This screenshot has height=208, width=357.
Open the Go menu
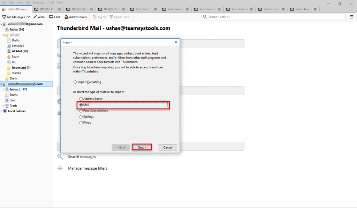28,2
